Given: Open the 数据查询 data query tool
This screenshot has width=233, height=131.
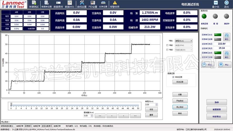Looking at the screenshot, I should click(x=58, y=4).
